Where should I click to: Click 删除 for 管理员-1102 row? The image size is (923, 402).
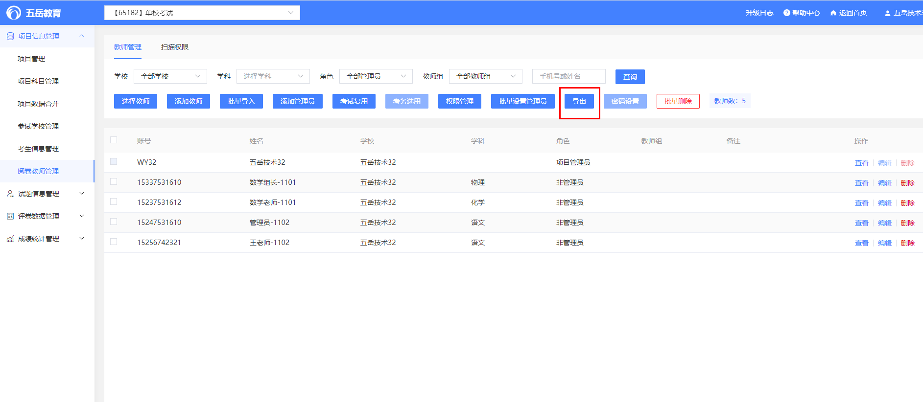coord(908,223)
